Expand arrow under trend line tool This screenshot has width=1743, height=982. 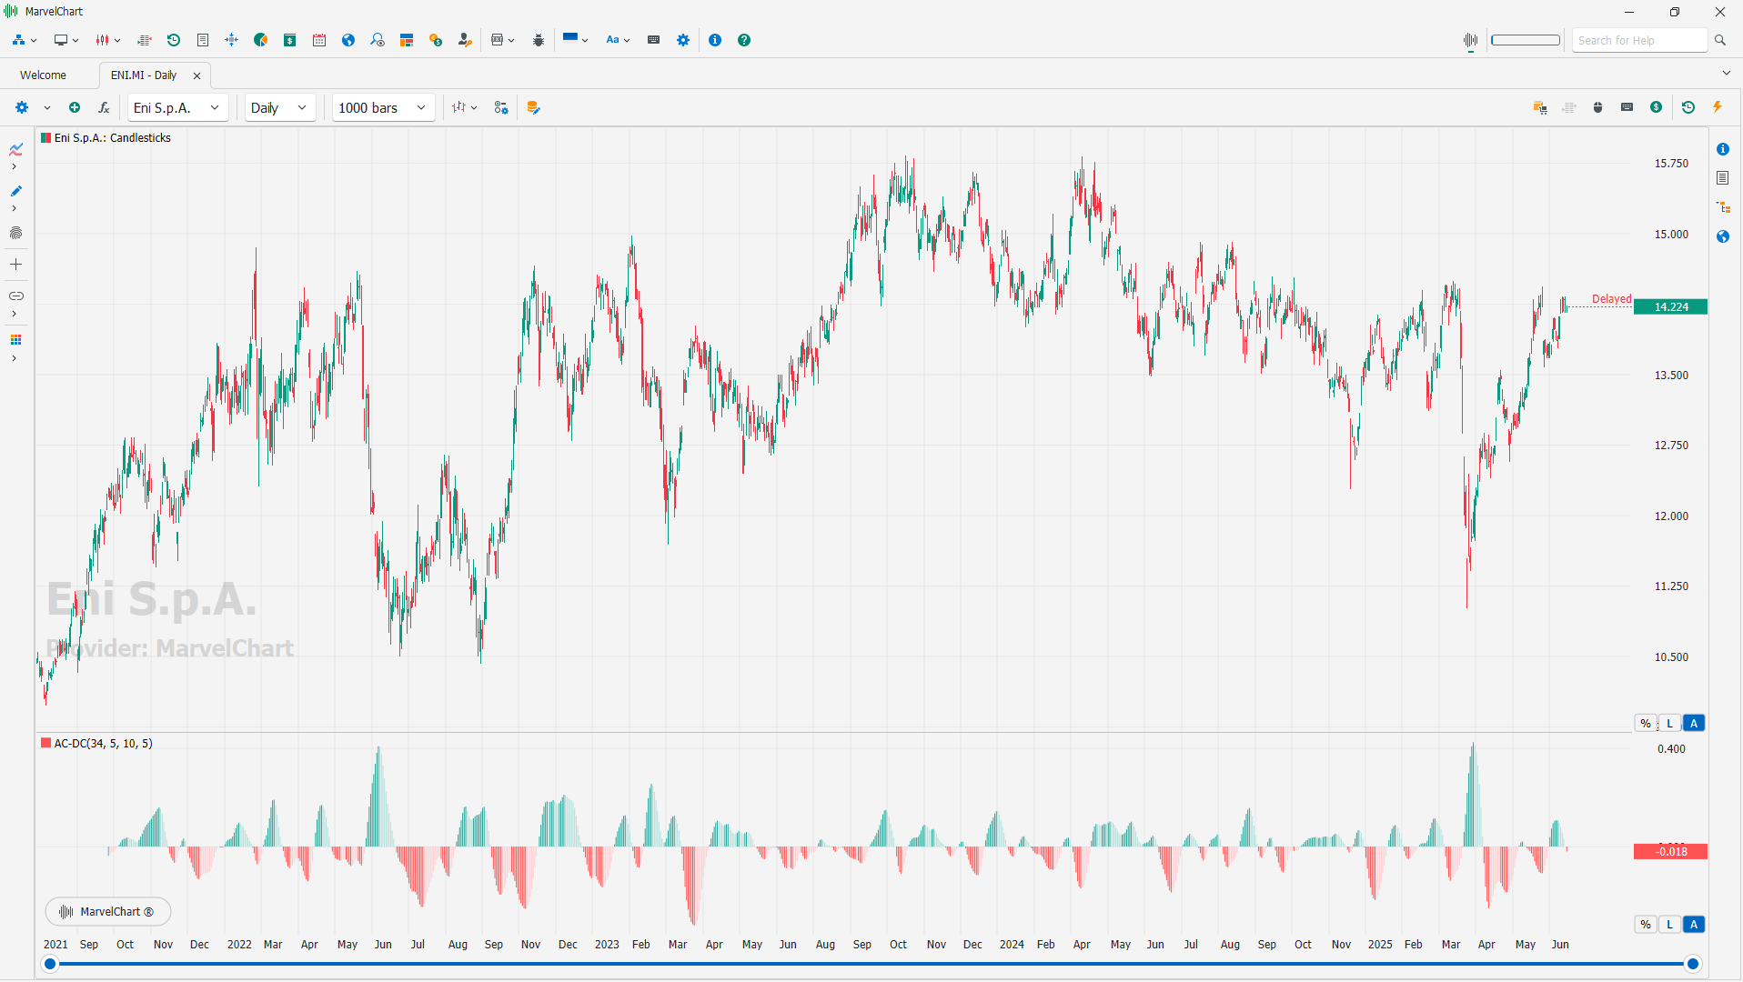14,166
